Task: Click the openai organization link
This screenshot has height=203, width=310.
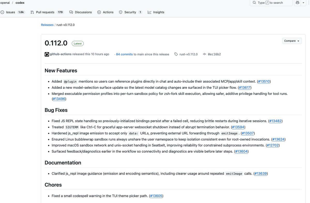Action: click(x=5, y=3)
